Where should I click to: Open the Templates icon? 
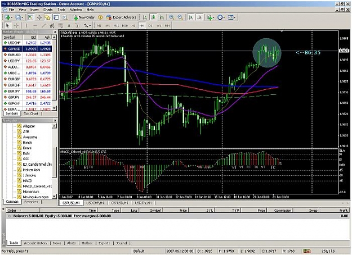[230, 17]
